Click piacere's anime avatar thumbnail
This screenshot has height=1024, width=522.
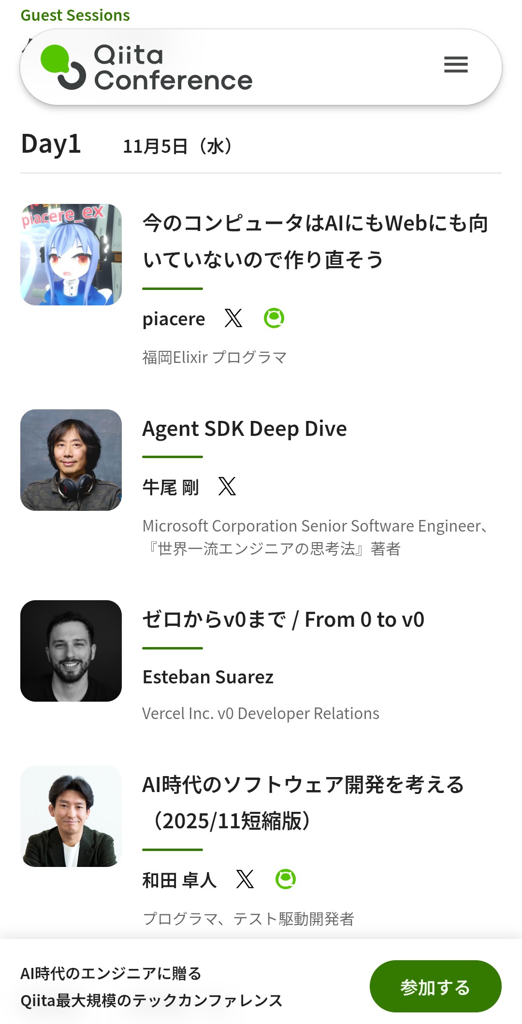pos(71,255)
